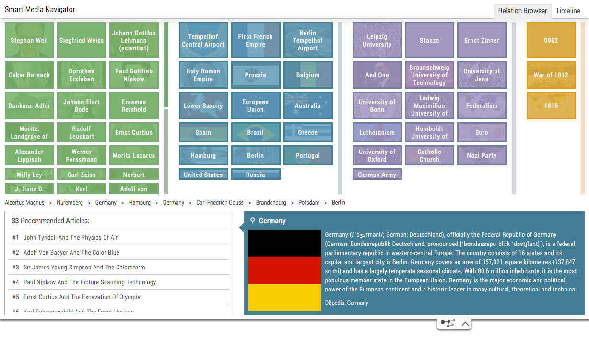Screen dimensions: 589x338
Task: Select the Stephan Weil person tile
Action: [29, 40]
